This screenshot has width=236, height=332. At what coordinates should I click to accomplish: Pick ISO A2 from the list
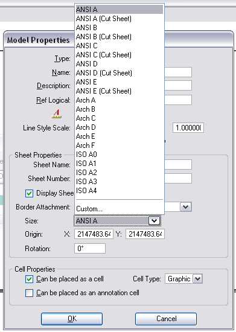(x=120, y=173)
